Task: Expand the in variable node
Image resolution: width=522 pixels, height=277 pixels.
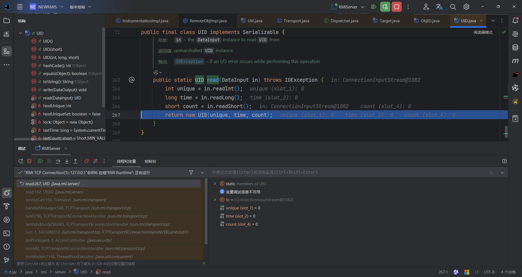Action: [215, 200]
